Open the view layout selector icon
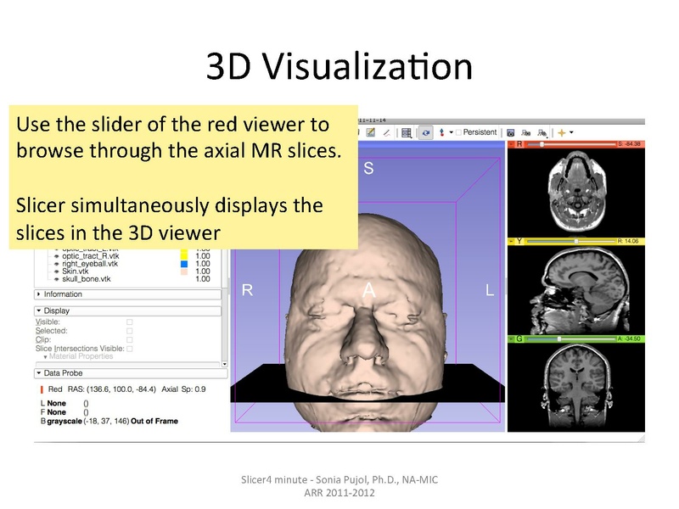This screenshot has width=679, height=509. pos(407,133)
